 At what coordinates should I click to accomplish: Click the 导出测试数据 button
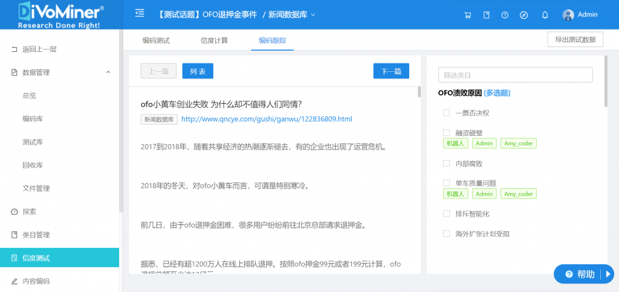click(575, 39)
